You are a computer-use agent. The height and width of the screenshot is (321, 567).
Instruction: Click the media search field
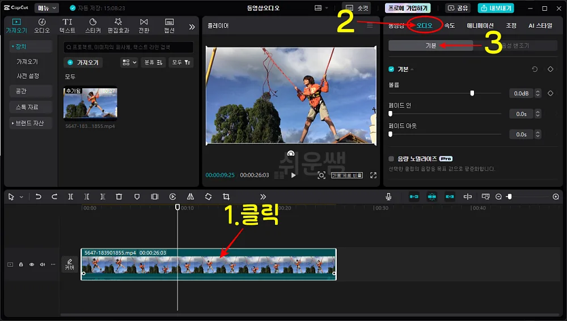[128, 47]
